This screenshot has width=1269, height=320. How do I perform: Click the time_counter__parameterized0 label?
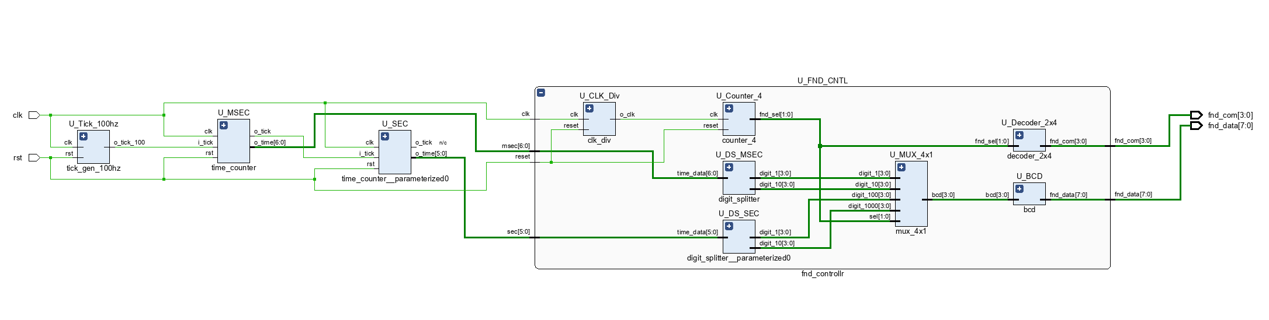tap(395, 178)
